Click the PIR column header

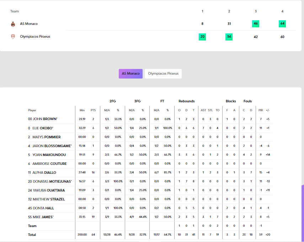tap(261, 110)
